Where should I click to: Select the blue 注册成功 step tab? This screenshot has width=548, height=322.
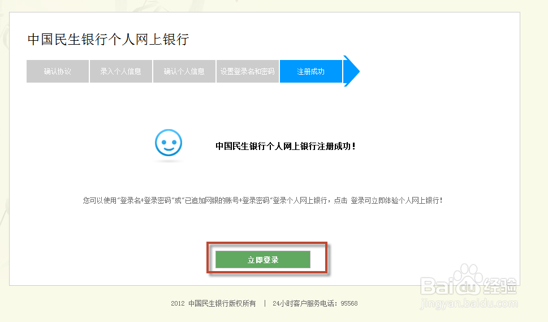click(310, 71)
